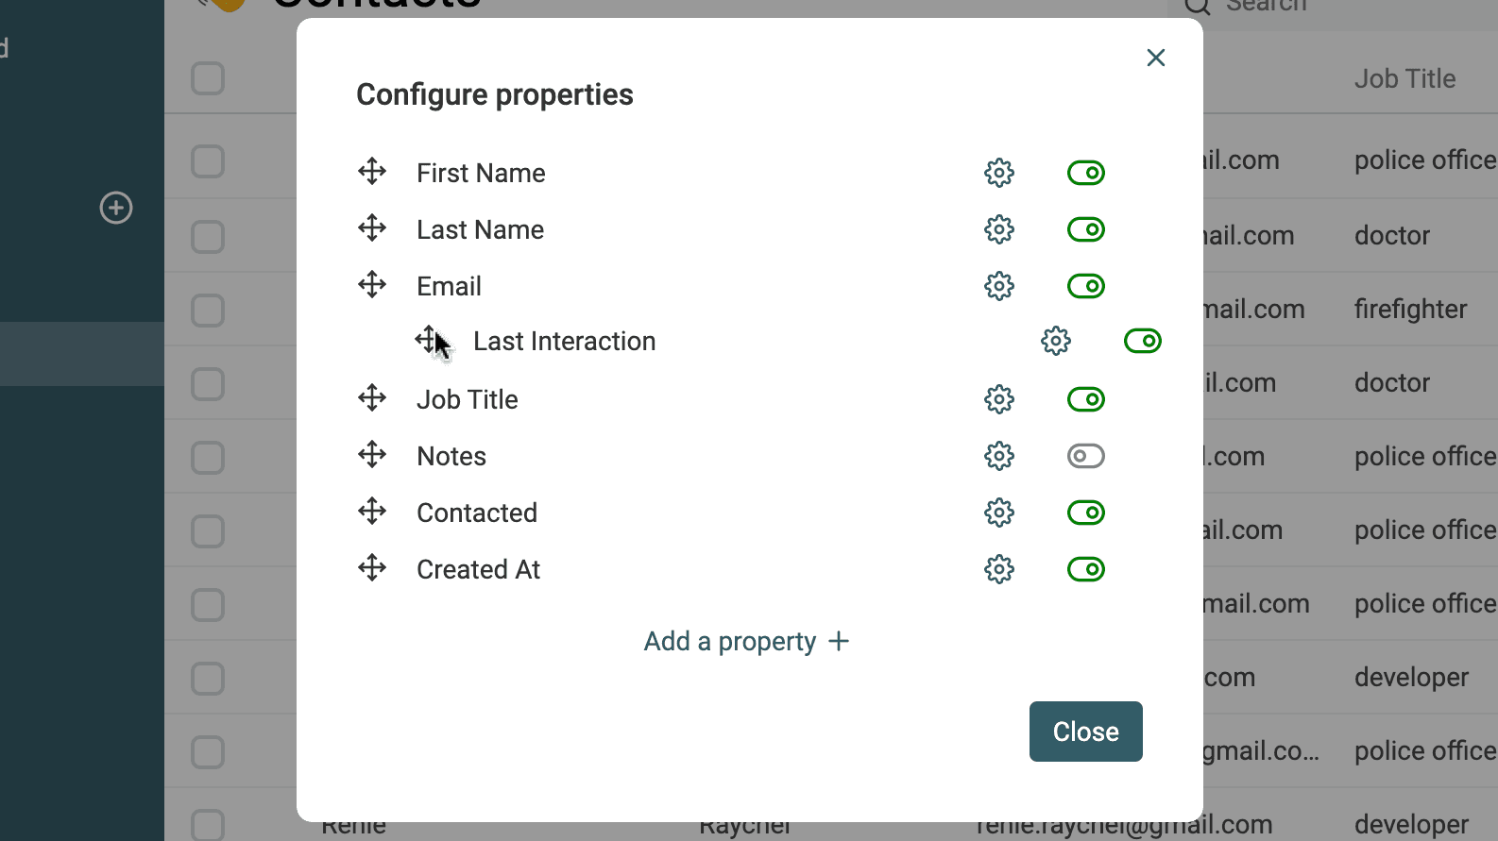Click the drag handle beside First Name
Screen dimensions: 1498x841
[x=371, y=172]
